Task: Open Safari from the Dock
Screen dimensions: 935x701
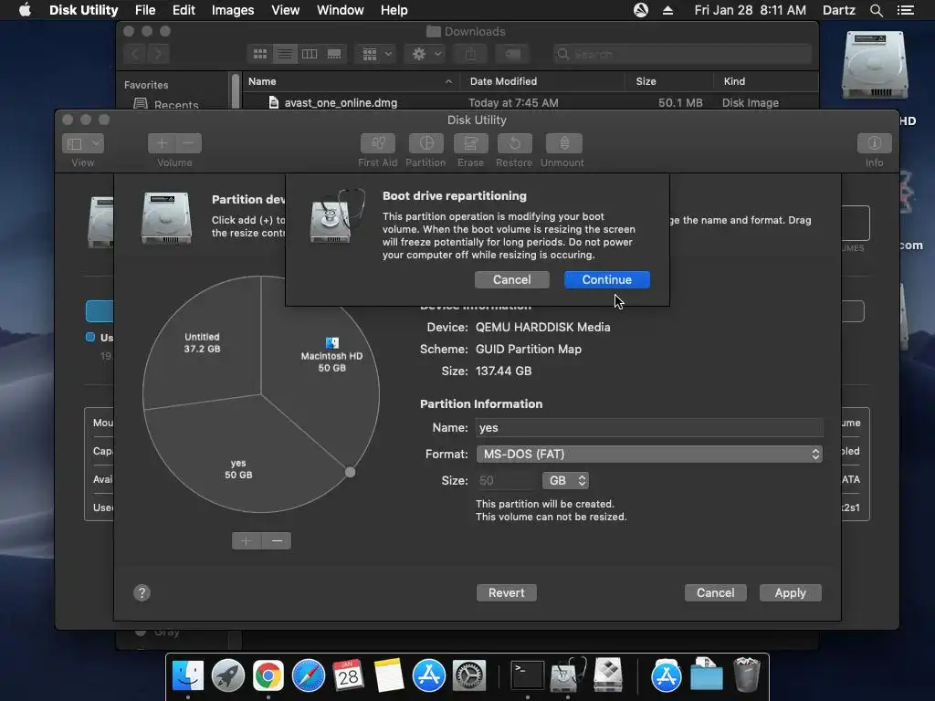Action: 309,675
